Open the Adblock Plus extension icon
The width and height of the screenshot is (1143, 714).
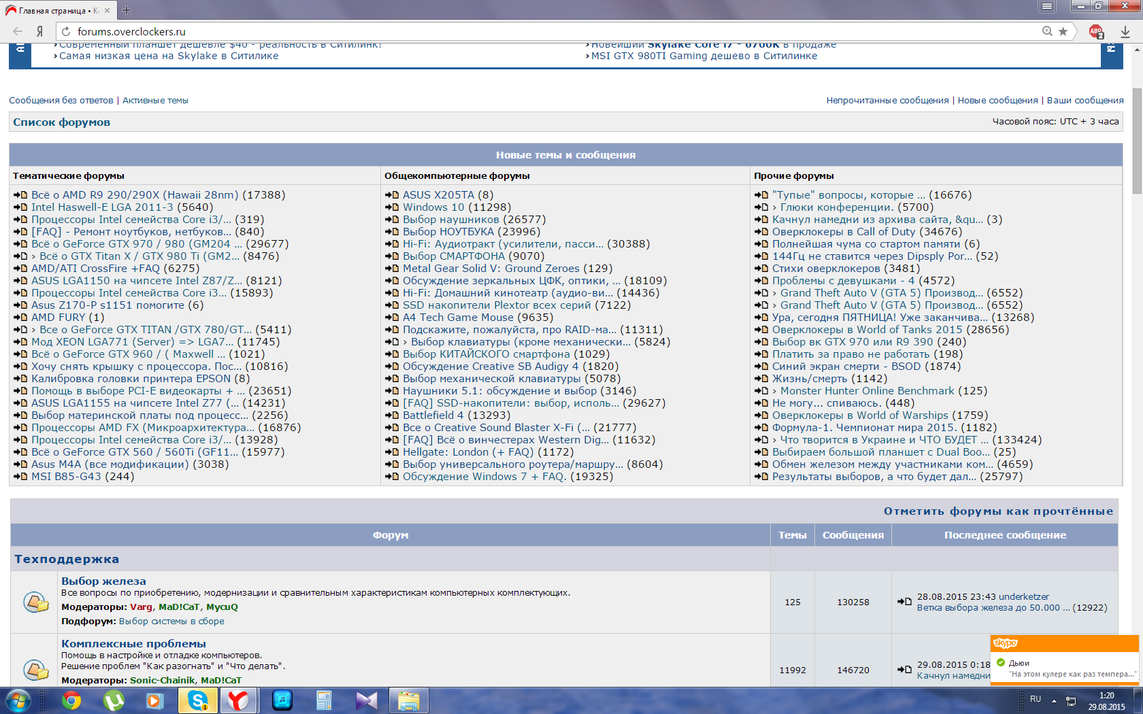click(x=1096, y=31)
